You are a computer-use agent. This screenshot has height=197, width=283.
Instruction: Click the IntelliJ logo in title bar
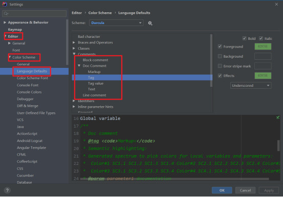tap(5, 4)
